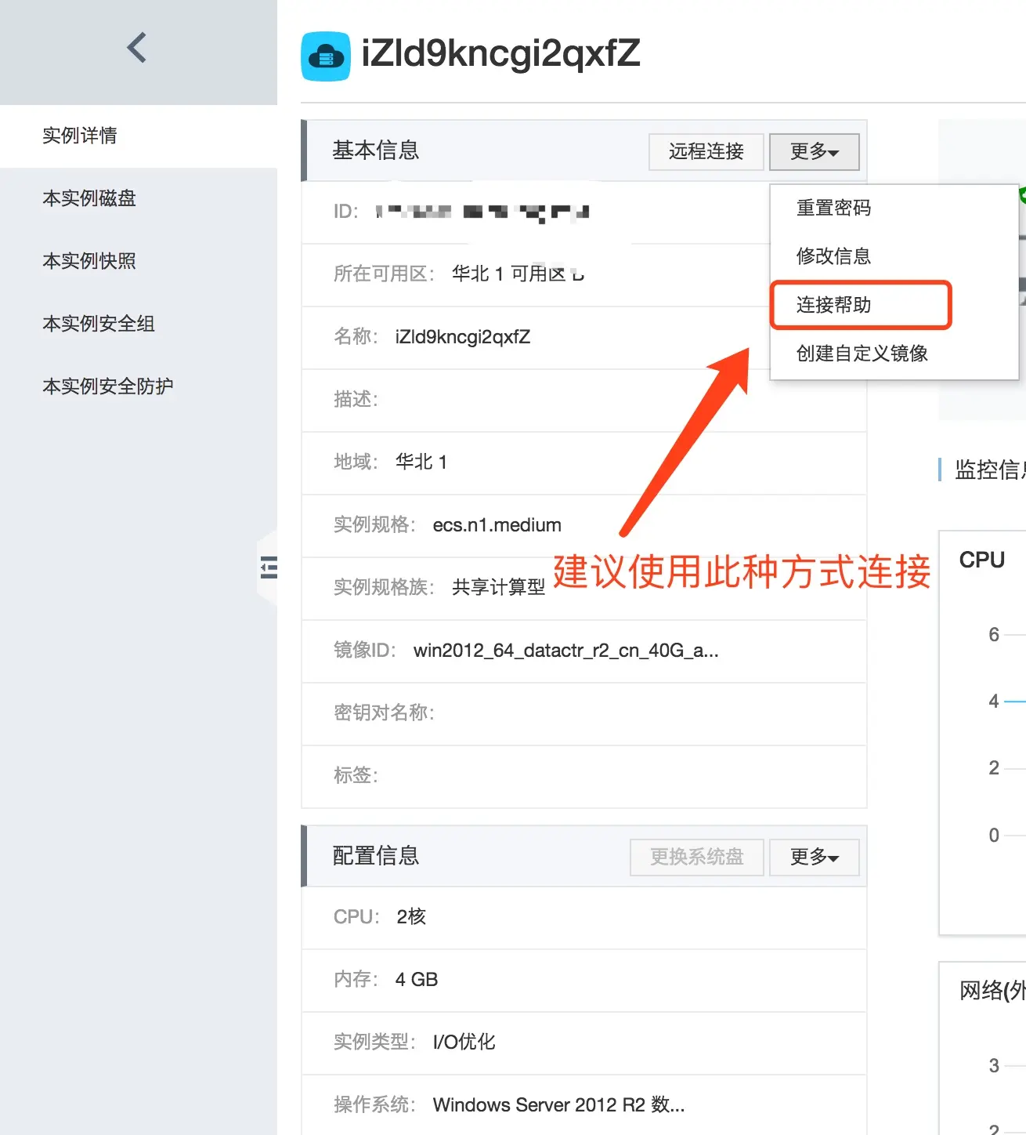Screen dimensions: 1026x1135
Task: Select 修改信息 from the menu
Action: 833,256
